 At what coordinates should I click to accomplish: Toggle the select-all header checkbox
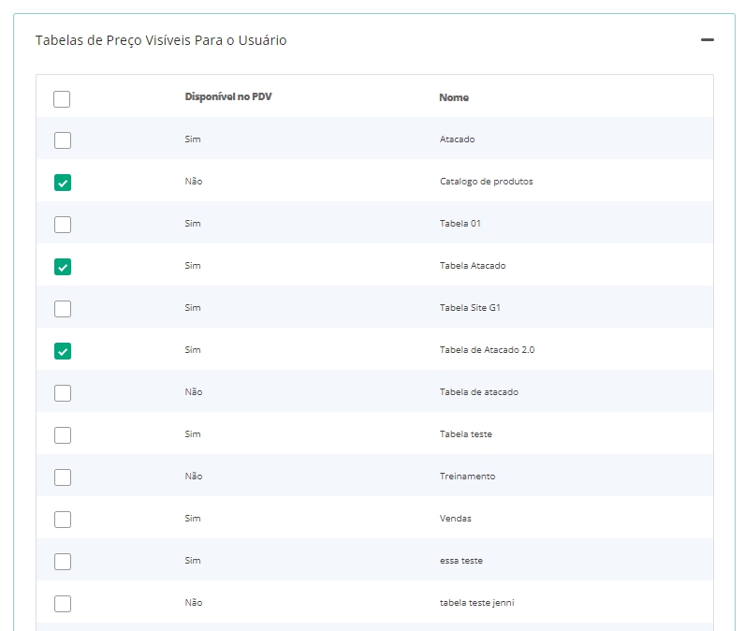tap(62, 98)
